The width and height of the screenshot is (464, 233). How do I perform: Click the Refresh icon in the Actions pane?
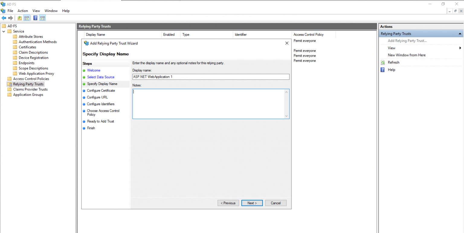click(383, 62)
